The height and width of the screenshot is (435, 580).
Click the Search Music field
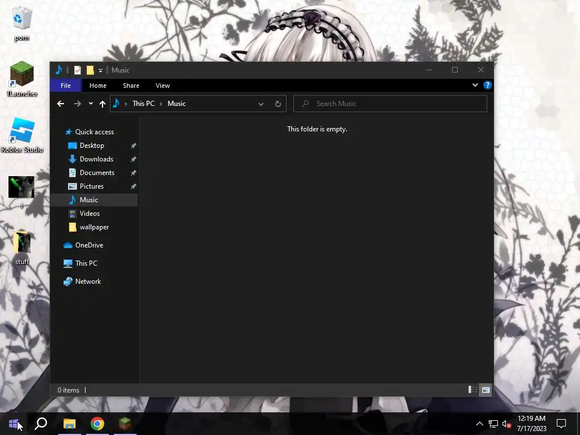point(390,104)
